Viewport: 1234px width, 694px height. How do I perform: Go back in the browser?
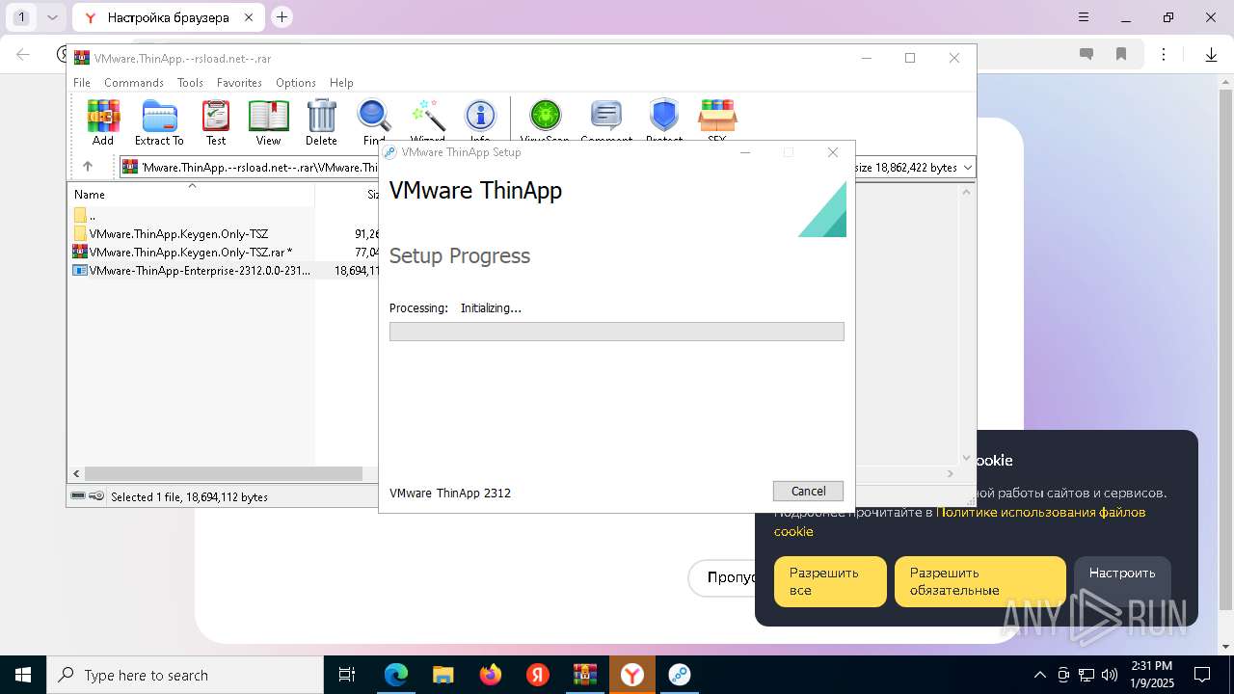(23, 55)
